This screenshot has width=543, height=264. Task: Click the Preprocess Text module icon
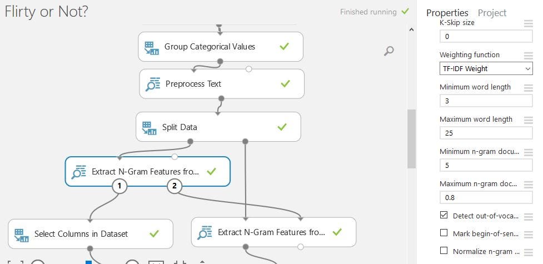(x=153, y=84)
